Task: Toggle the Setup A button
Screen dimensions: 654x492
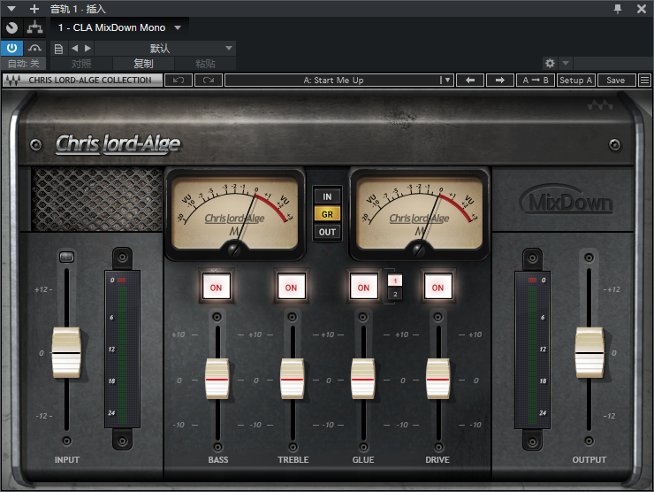Action: click(x=576, y=81)
